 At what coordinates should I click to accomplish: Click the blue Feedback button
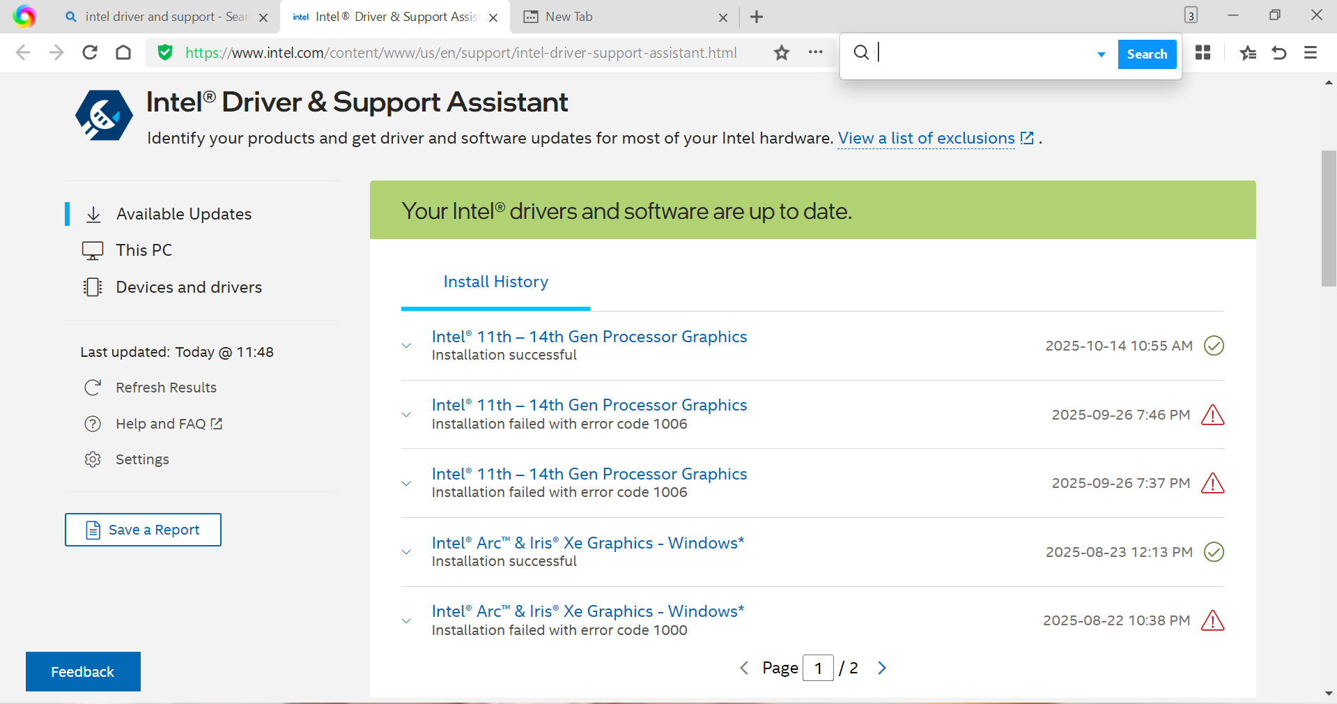point(83,671)
